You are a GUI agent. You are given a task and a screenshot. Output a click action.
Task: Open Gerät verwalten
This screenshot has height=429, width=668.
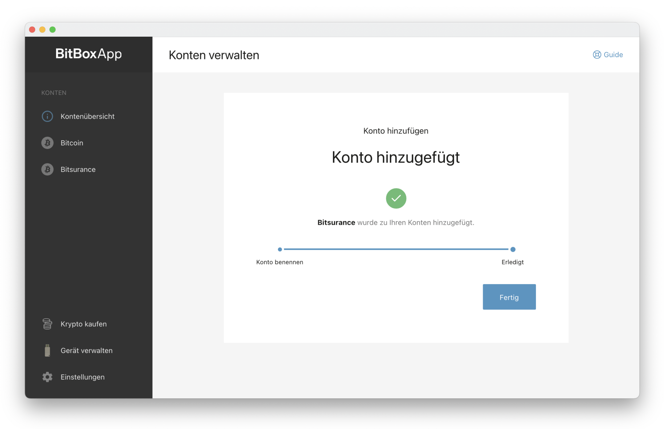tap(86, 350)
